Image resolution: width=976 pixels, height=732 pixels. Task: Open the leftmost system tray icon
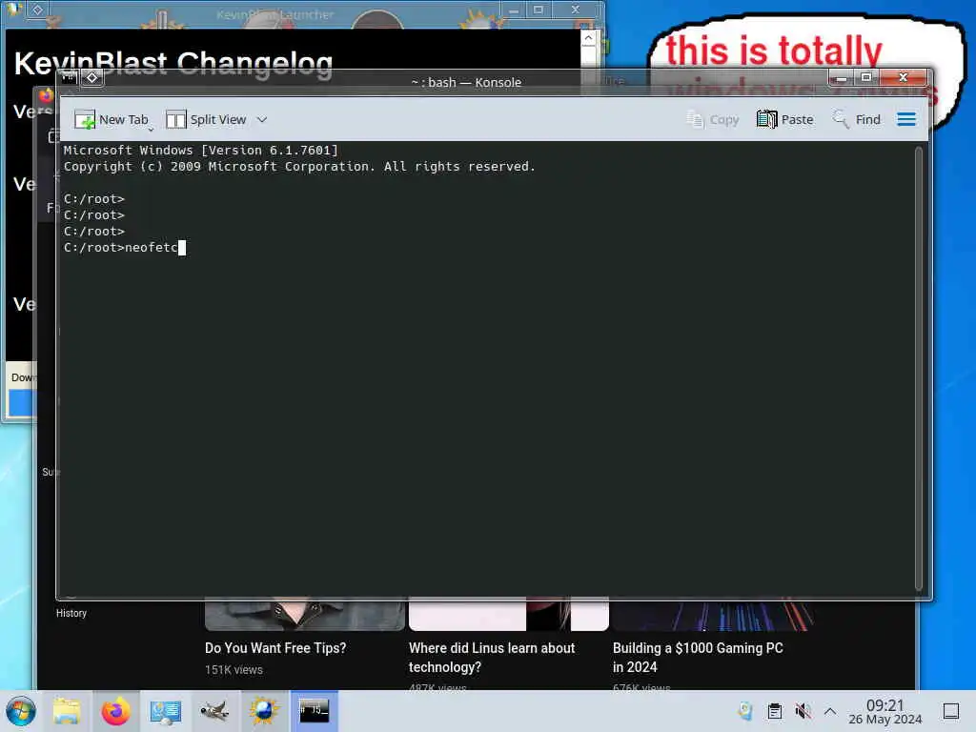[745, 711]
